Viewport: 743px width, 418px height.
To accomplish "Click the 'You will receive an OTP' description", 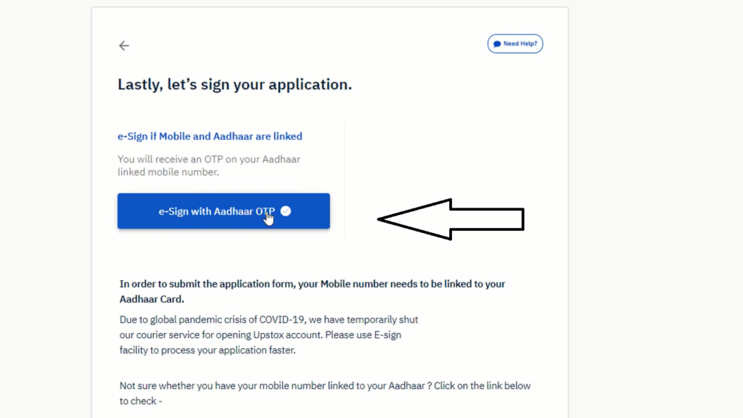I will pos(209,165).
